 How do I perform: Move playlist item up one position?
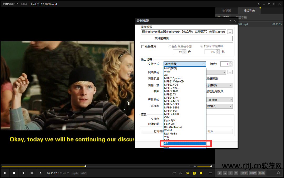(225, 173)
